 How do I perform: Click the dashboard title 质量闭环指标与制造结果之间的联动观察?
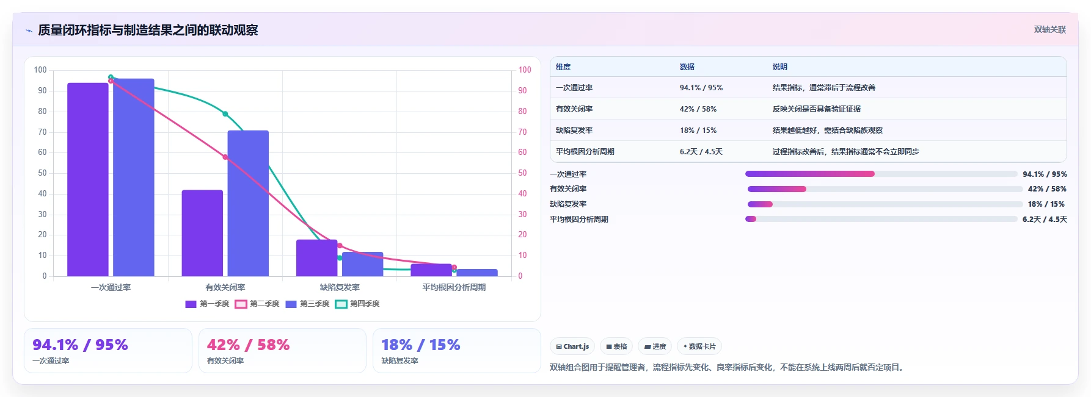[x=148, y=30]
